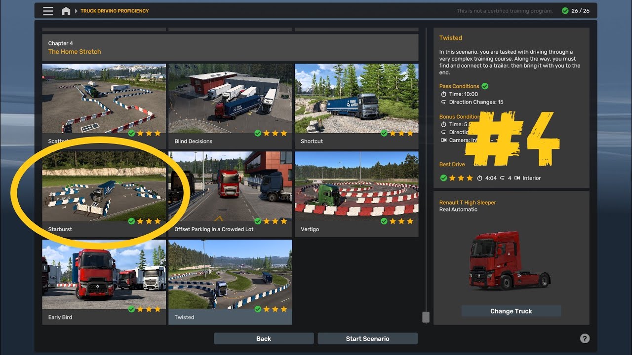Screen dimensions: 632x355
Task: Click the green checkmark on Starburst card
Action: point(131,221)
